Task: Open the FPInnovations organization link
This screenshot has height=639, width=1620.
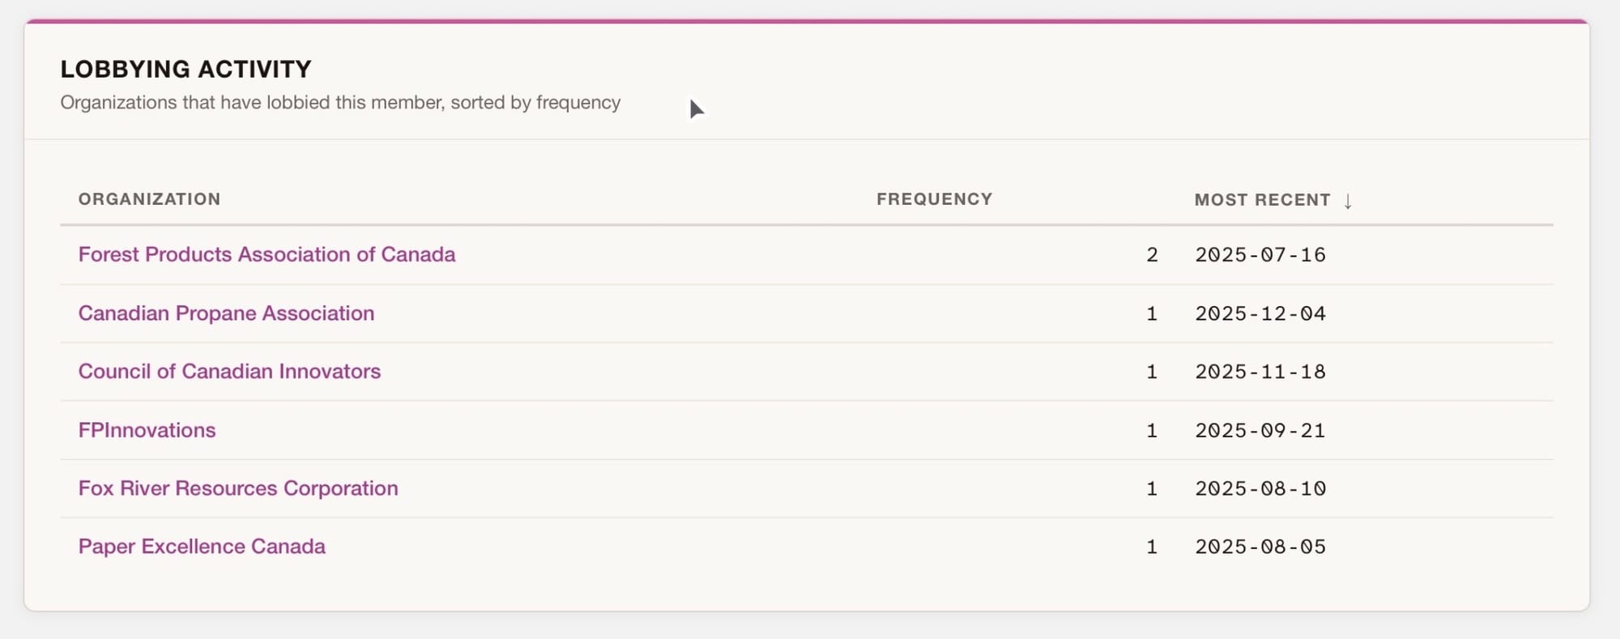Action: coord(147,430)
